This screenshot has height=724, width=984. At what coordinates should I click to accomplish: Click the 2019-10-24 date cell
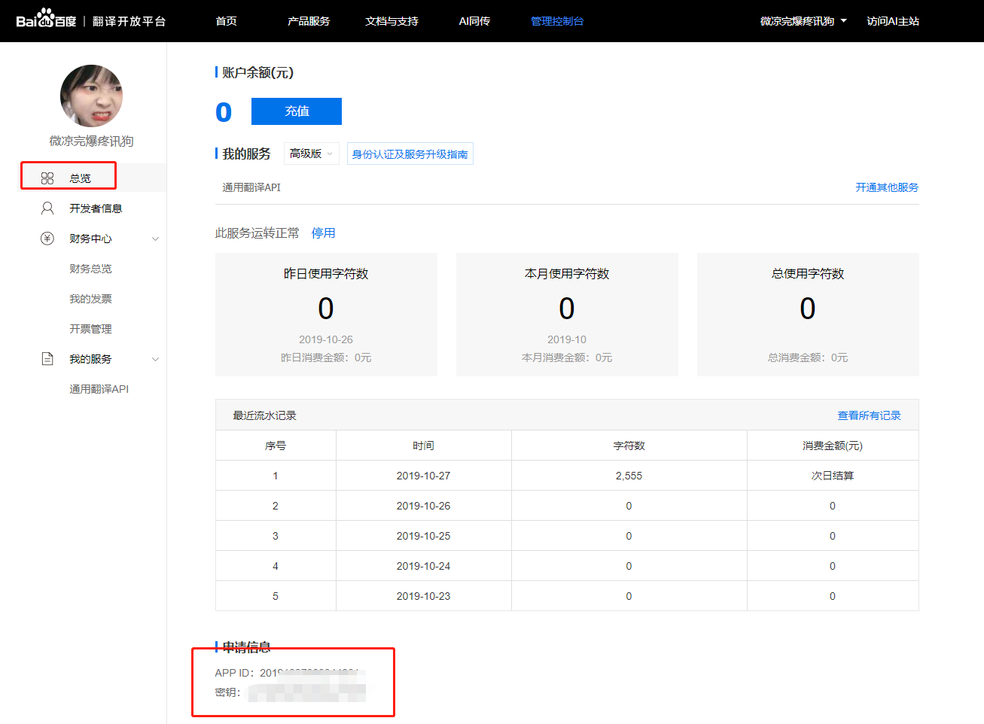[423, 566]
